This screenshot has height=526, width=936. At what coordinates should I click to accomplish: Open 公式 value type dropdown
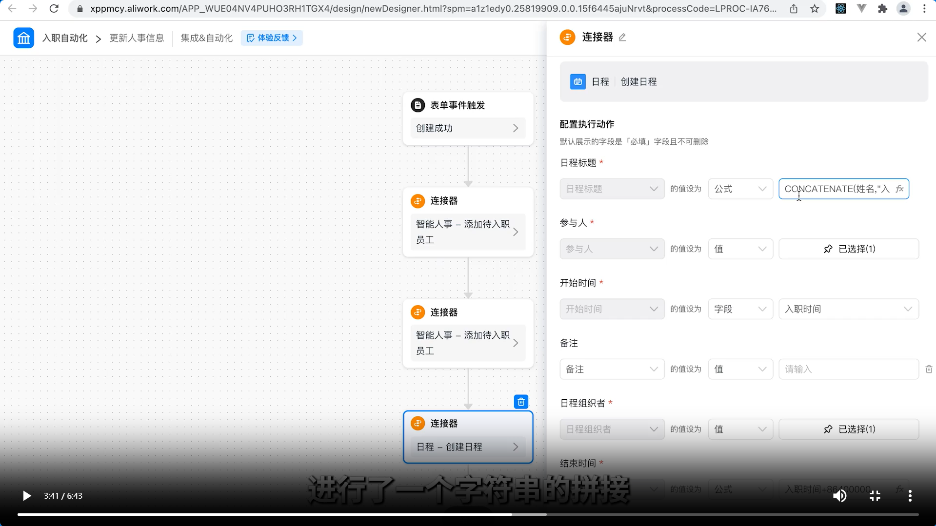pos(740,189)
